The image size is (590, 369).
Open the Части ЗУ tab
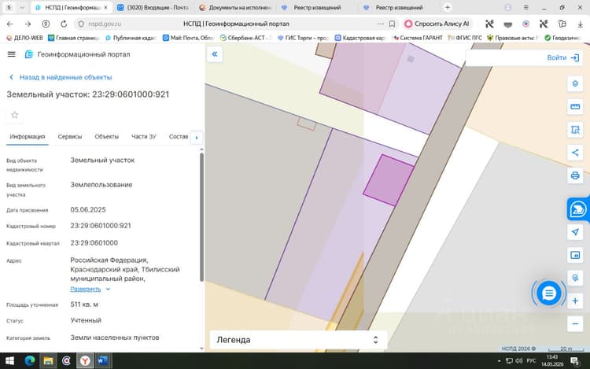point(144,137)
